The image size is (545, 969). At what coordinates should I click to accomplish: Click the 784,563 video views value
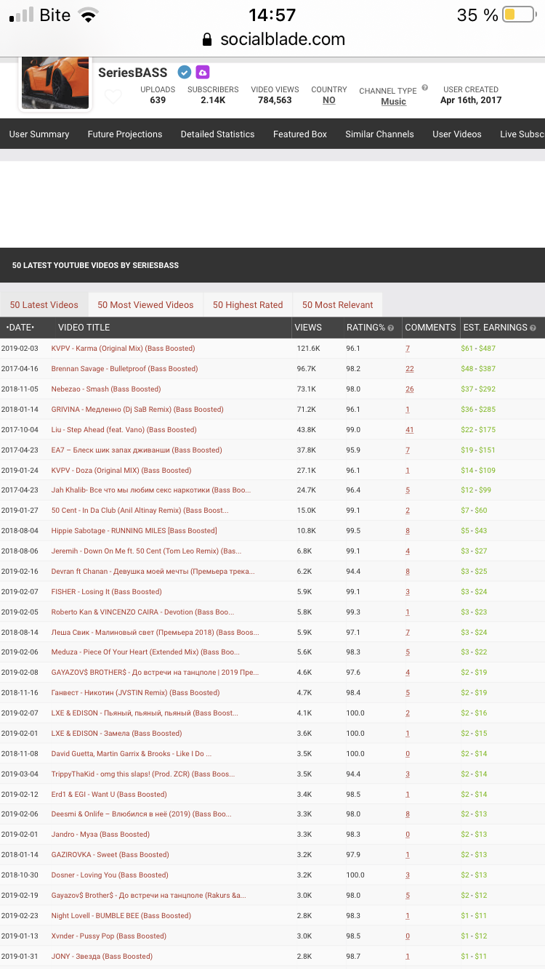tap(275, 101)
